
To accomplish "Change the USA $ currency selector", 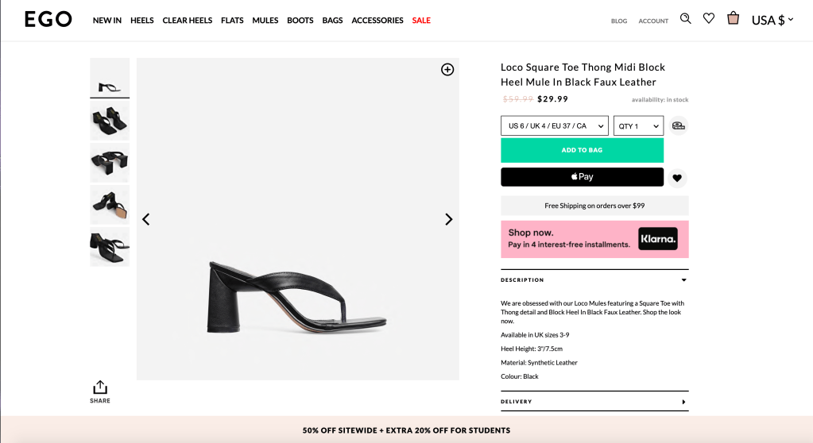I will tap(772, 20).
